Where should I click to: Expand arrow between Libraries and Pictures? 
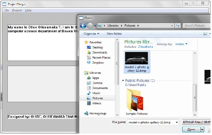121,25
